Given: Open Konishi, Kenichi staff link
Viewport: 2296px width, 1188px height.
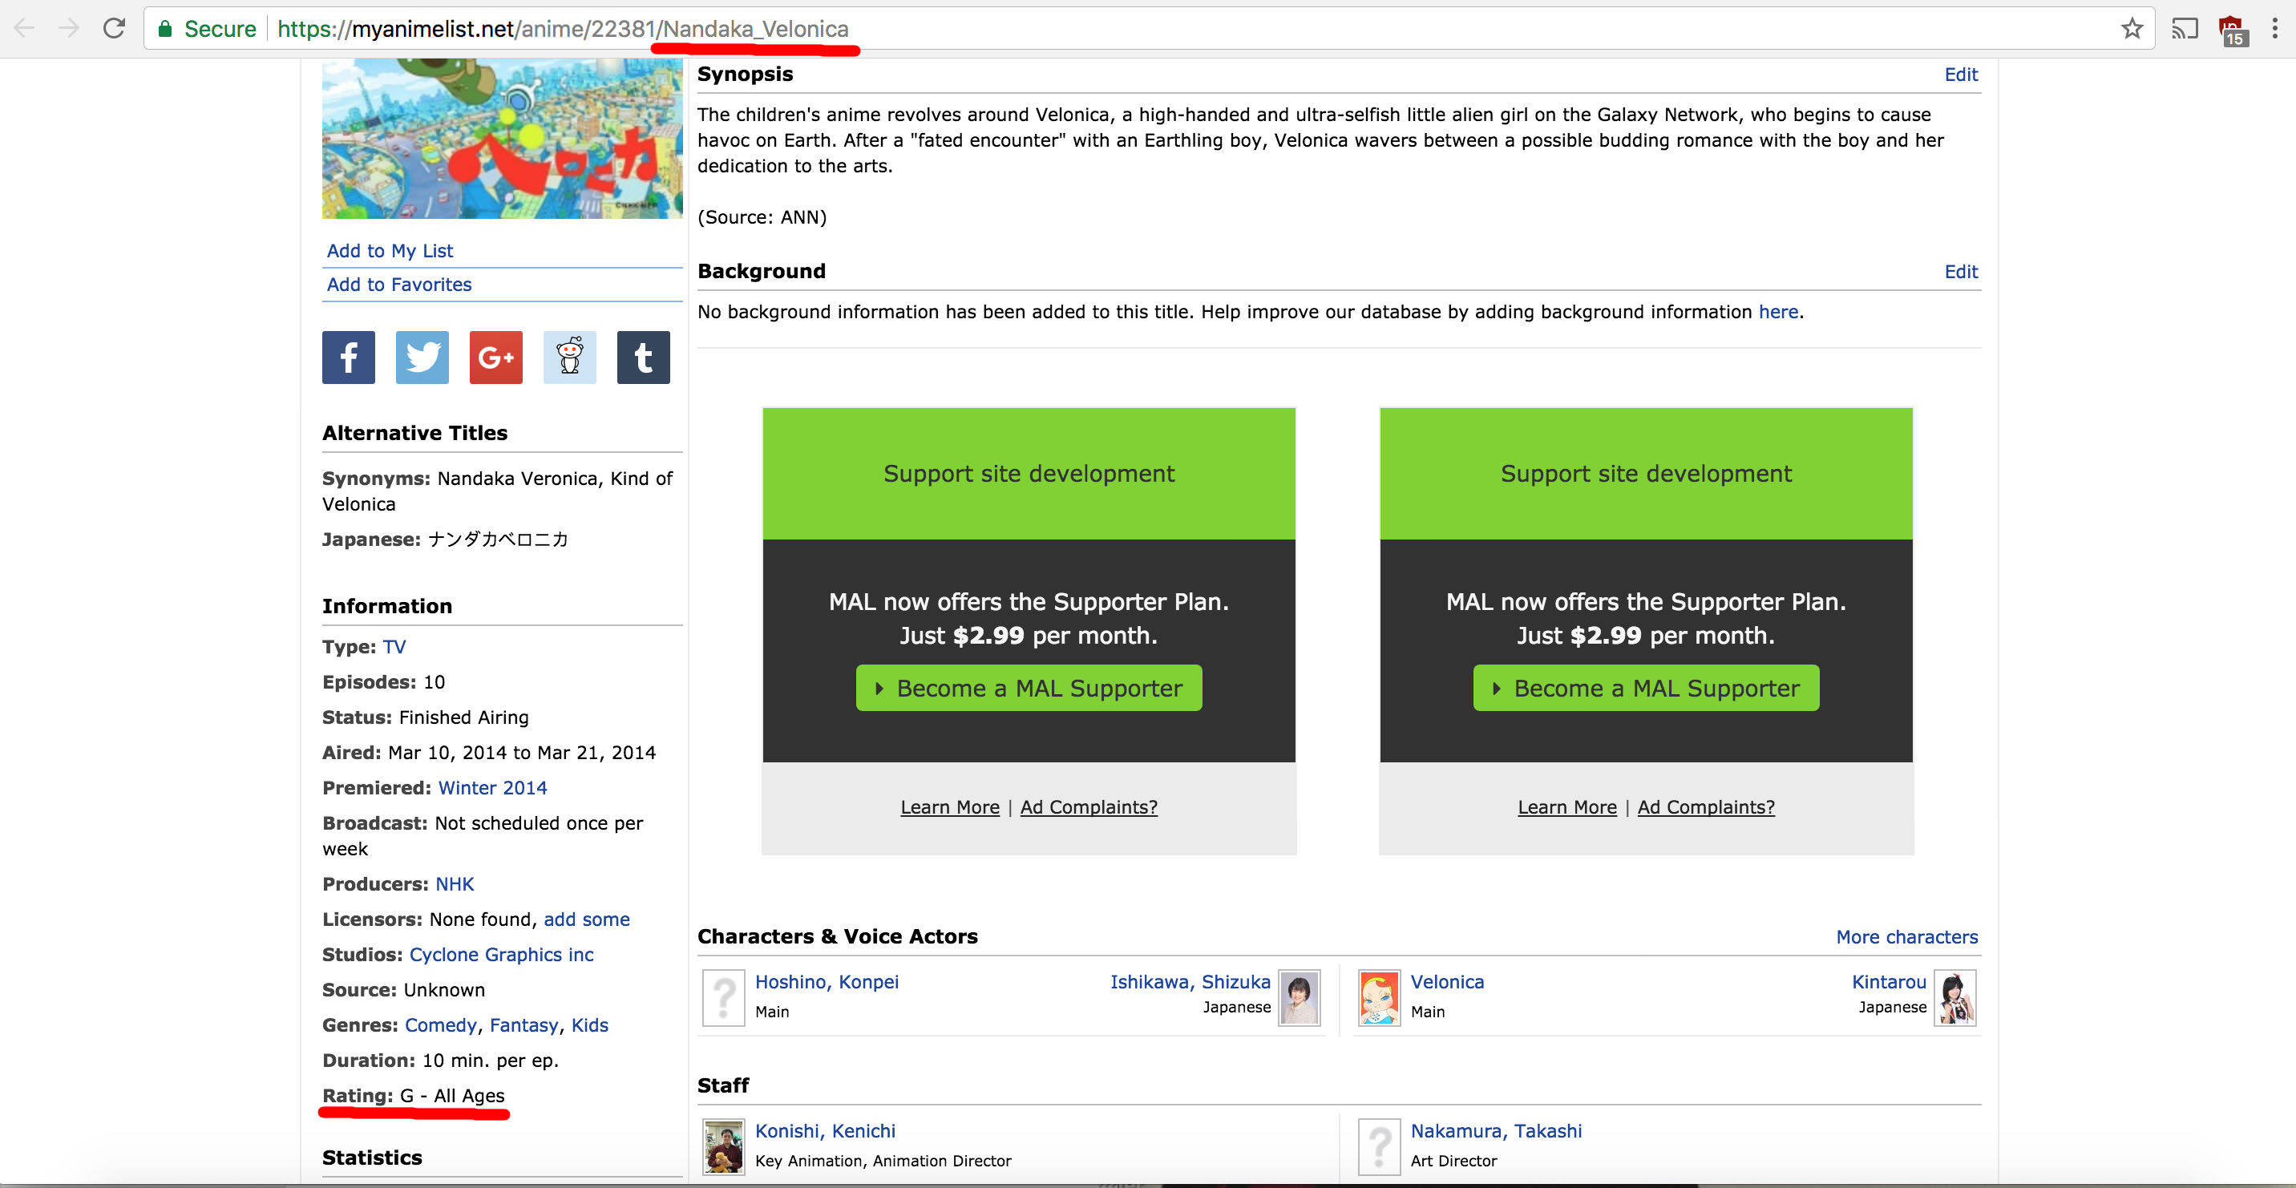Looking at the screenshot, I should pyautogui.click(x=824, y=1130).
